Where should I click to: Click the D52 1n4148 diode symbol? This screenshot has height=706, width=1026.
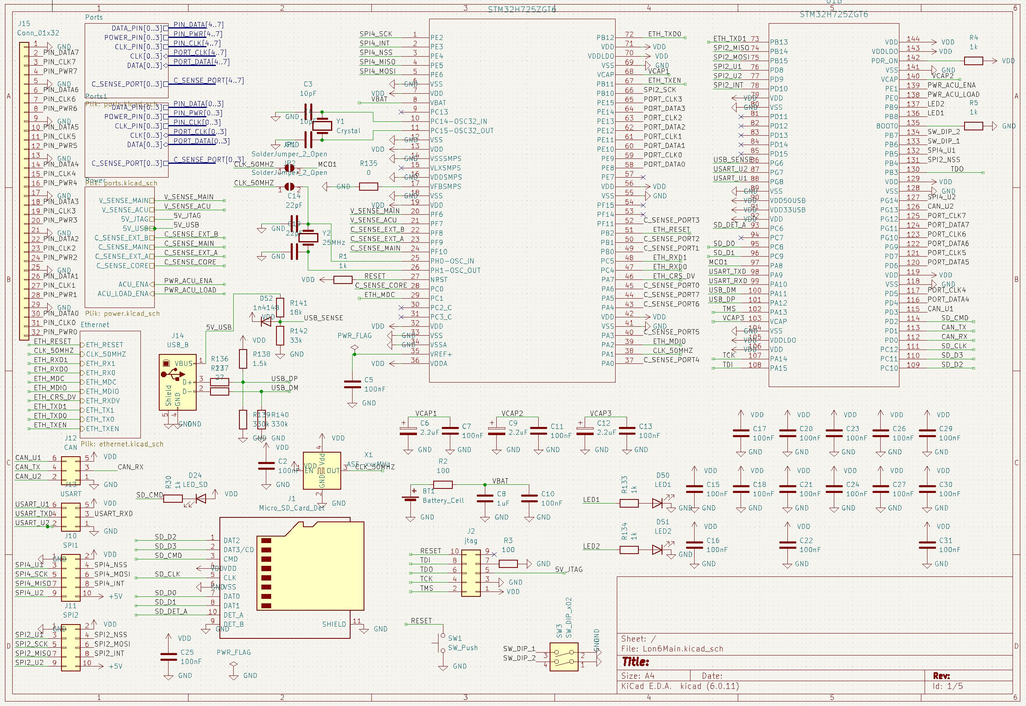[x=266, y=322]
